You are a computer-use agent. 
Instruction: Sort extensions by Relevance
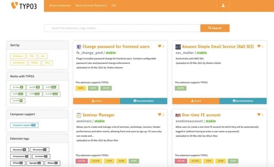pos(18,56)
